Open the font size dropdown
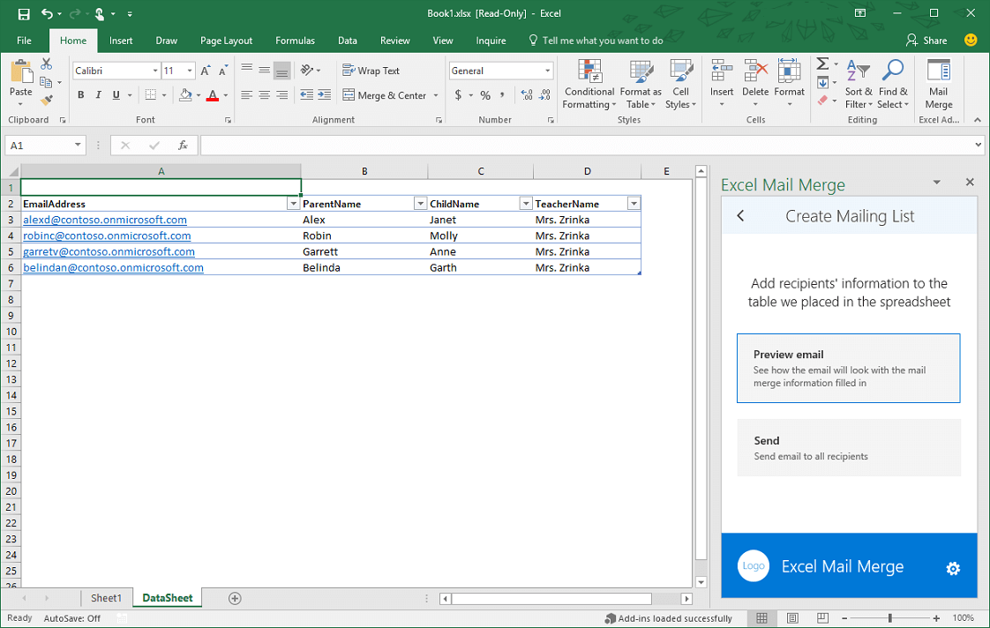The image size is (990, 628). click(189, 70)
